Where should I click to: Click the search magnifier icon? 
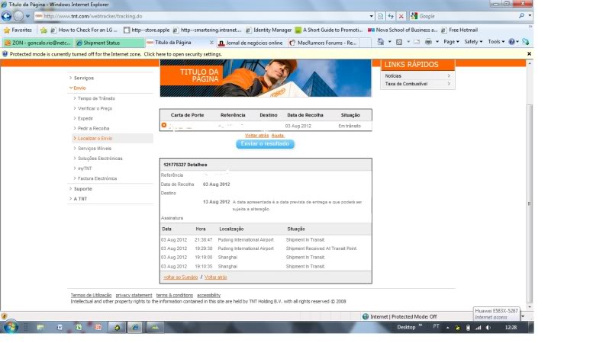[x=521, y=16]
